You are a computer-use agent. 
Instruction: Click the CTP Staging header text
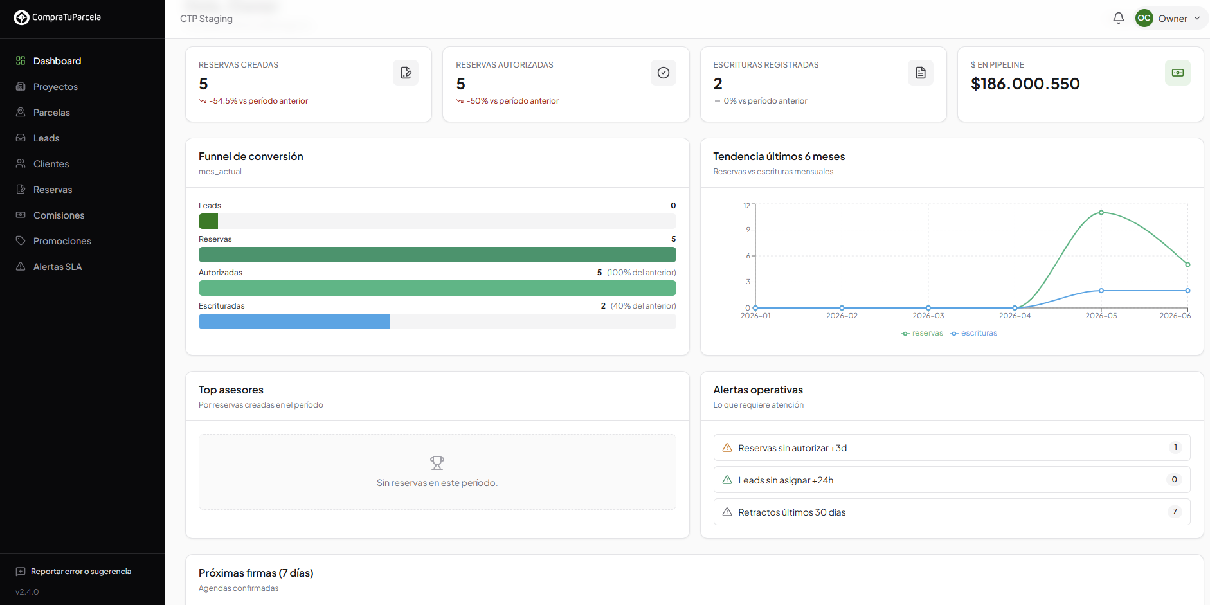[206, 19]
